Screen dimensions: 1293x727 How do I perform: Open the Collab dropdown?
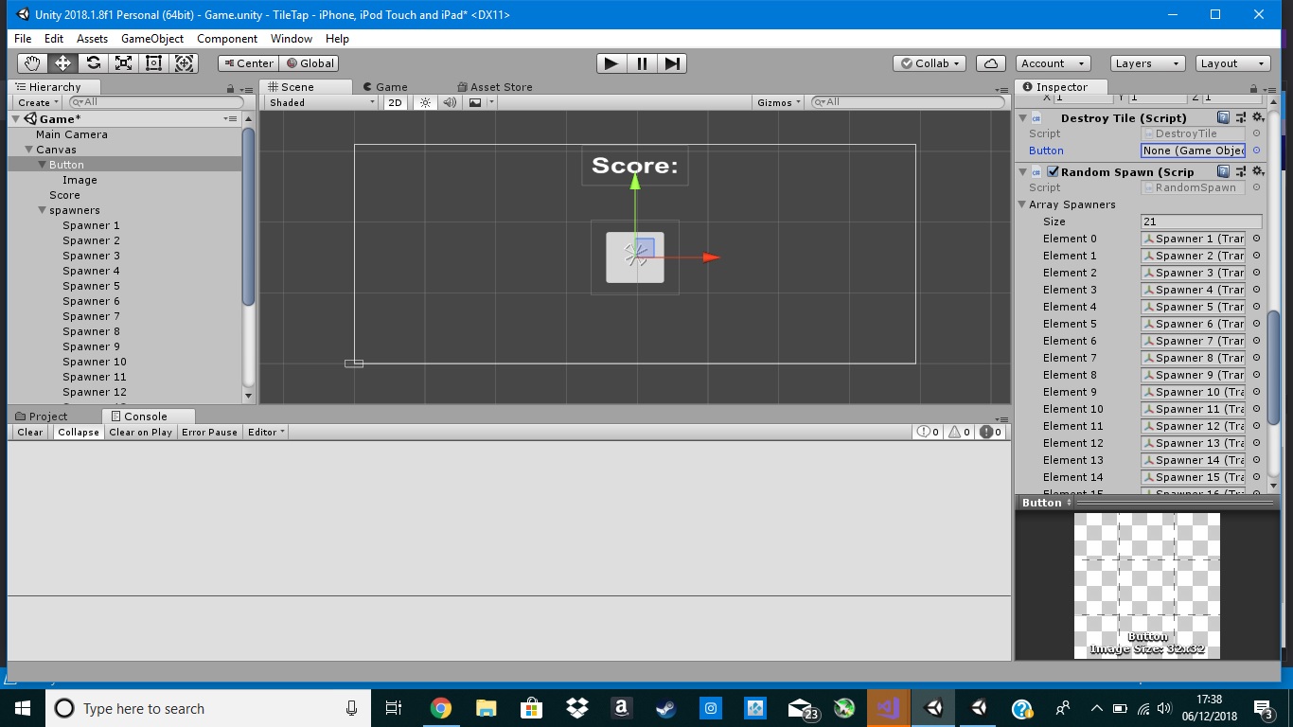tap(930, 63)
